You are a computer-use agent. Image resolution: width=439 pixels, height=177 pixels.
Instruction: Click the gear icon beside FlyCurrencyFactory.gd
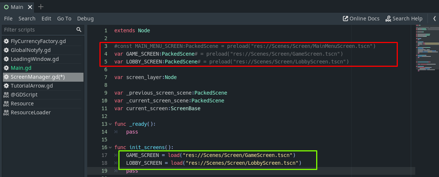(x=6, y=41)
